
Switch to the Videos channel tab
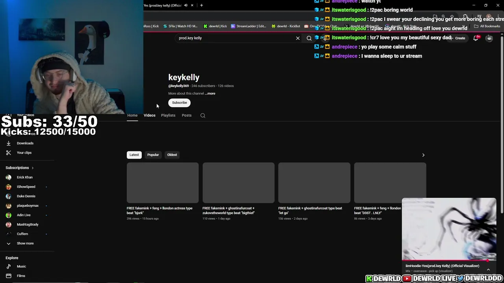150,115
